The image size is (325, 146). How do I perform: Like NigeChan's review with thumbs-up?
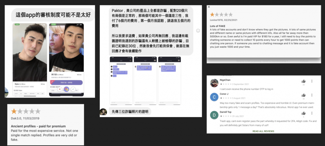coord(304,82)
